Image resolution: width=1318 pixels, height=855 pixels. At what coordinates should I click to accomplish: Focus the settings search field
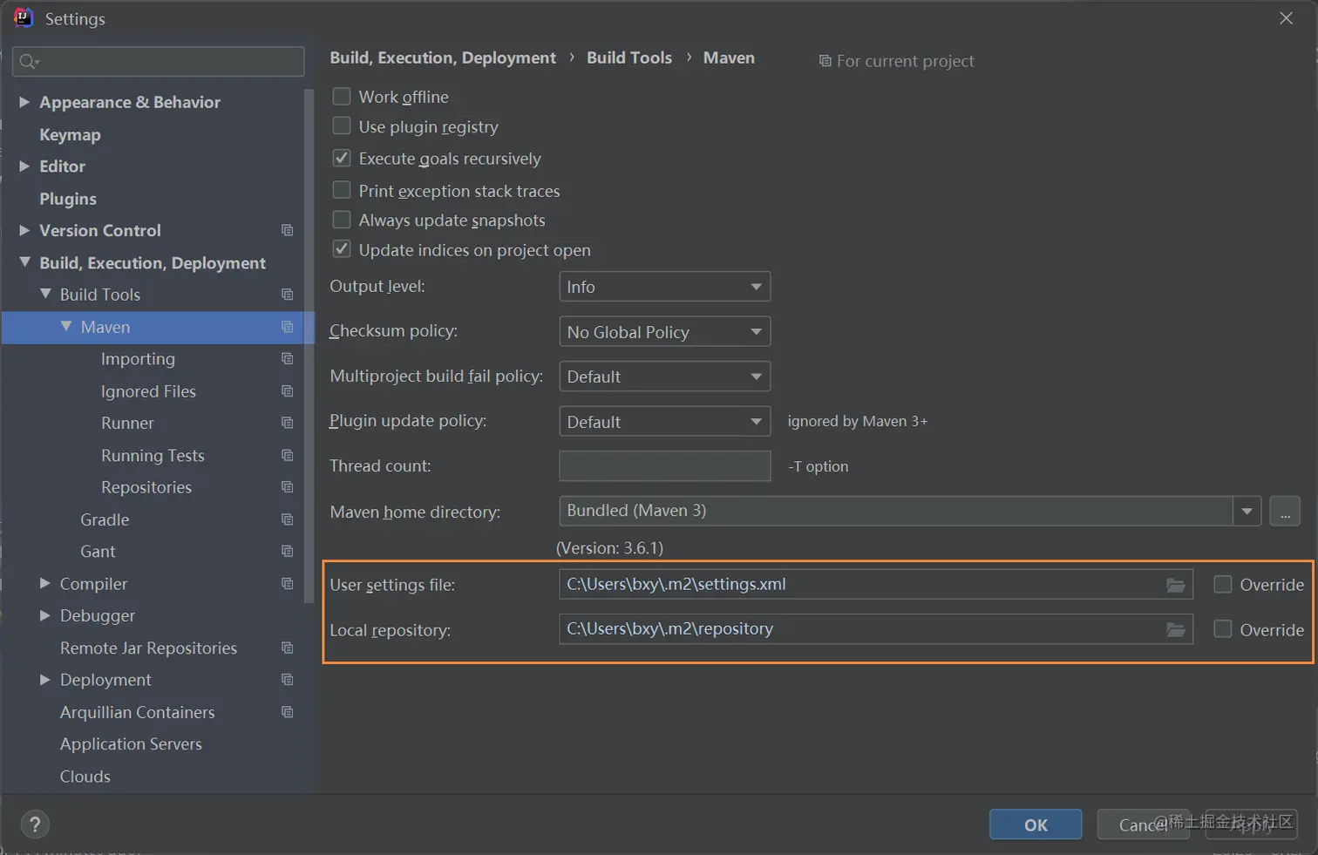coord(159,61)
